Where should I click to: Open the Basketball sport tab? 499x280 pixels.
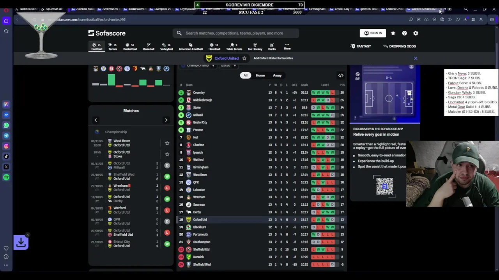tap(130, 47)
